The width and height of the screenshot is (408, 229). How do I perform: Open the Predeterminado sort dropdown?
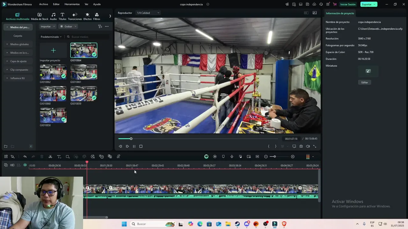pyautogui.click(x=51, y=37)
